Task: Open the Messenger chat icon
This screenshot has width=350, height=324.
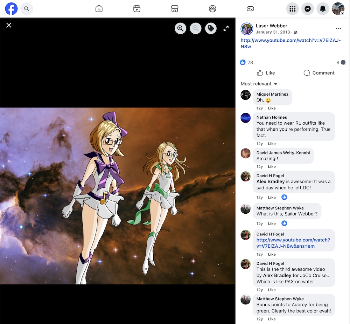Action: tap(308, 9)
